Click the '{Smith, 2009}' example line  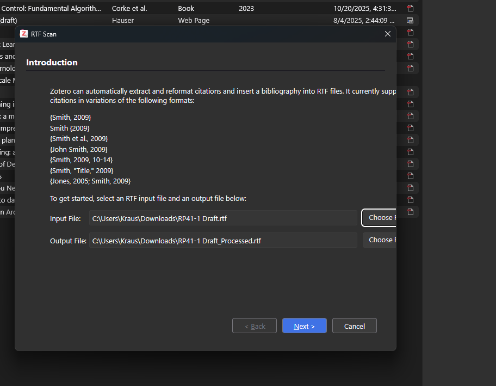[x=71, y=118]
